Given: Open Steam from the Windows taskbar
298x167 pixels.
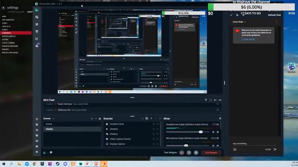Looking at the screenshot, I should (58, 164).
